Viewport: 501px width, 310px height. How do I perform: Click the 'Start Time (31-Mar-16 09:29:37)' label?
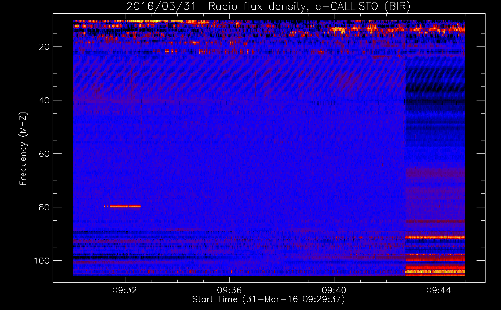point(268,299)
